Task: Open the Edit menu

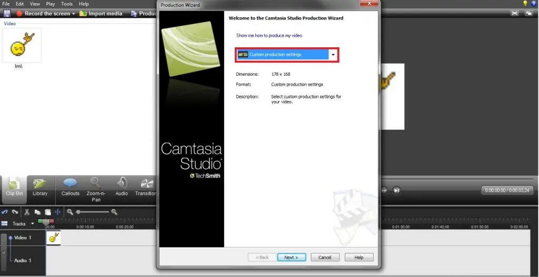Action: point(19,4)
